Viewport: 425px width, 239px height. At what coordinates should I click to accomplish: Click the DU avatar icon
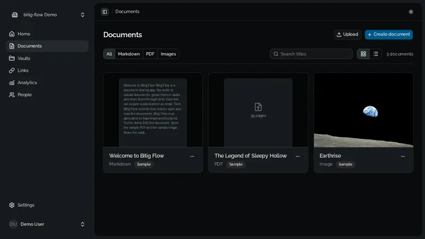(13, 224)
